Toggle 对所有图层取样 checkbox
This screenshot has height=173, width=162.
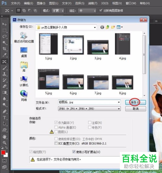click(101, 11)
